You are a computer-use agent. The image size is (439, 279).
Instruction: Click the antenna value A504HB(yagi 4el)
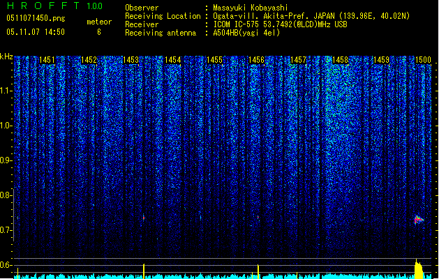(x=246, y=33)
